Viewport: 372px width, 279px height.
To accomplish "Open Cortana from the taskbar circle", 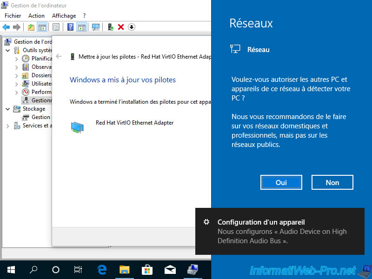I will tap(55, 270).
